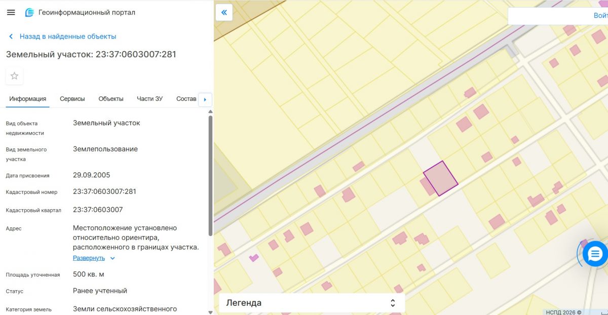This screenshot has height=315, width=608.
Task: Click the info panel scrollbar thumb
Action: point(210,175)
